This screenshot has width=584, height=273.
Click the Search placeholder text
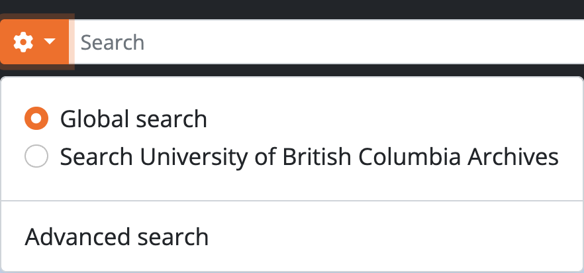[113, 43]
